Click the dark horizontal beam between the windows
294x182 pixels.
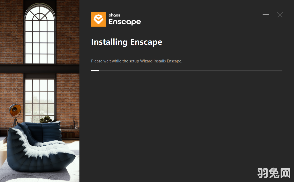(x=40, y=69)
